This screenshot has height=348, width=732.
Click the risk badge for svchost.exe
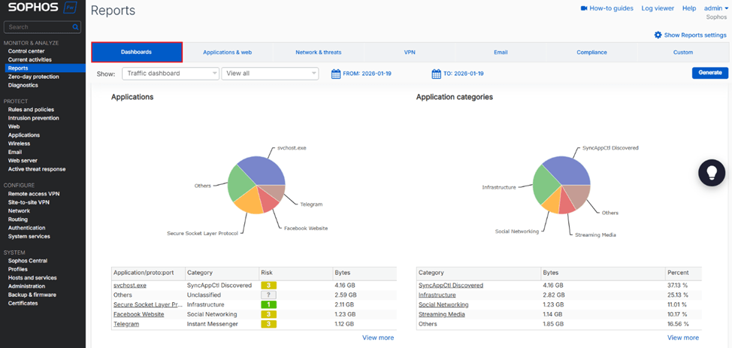point(268,286)
